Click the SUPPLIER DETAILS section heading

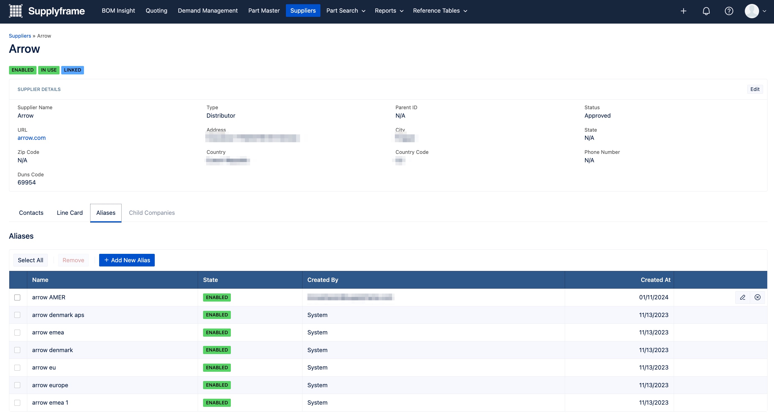point(39,89)
